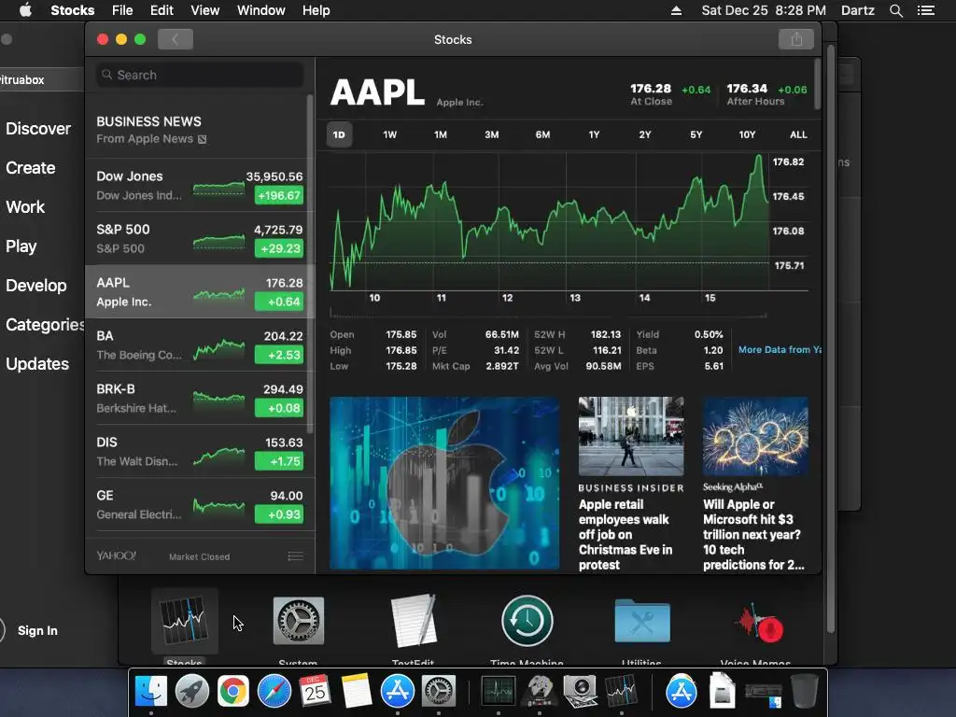Viewport: 956px width, 717px height.
Task: Open the Utilities folder in the Finder window
Action: 642,621
